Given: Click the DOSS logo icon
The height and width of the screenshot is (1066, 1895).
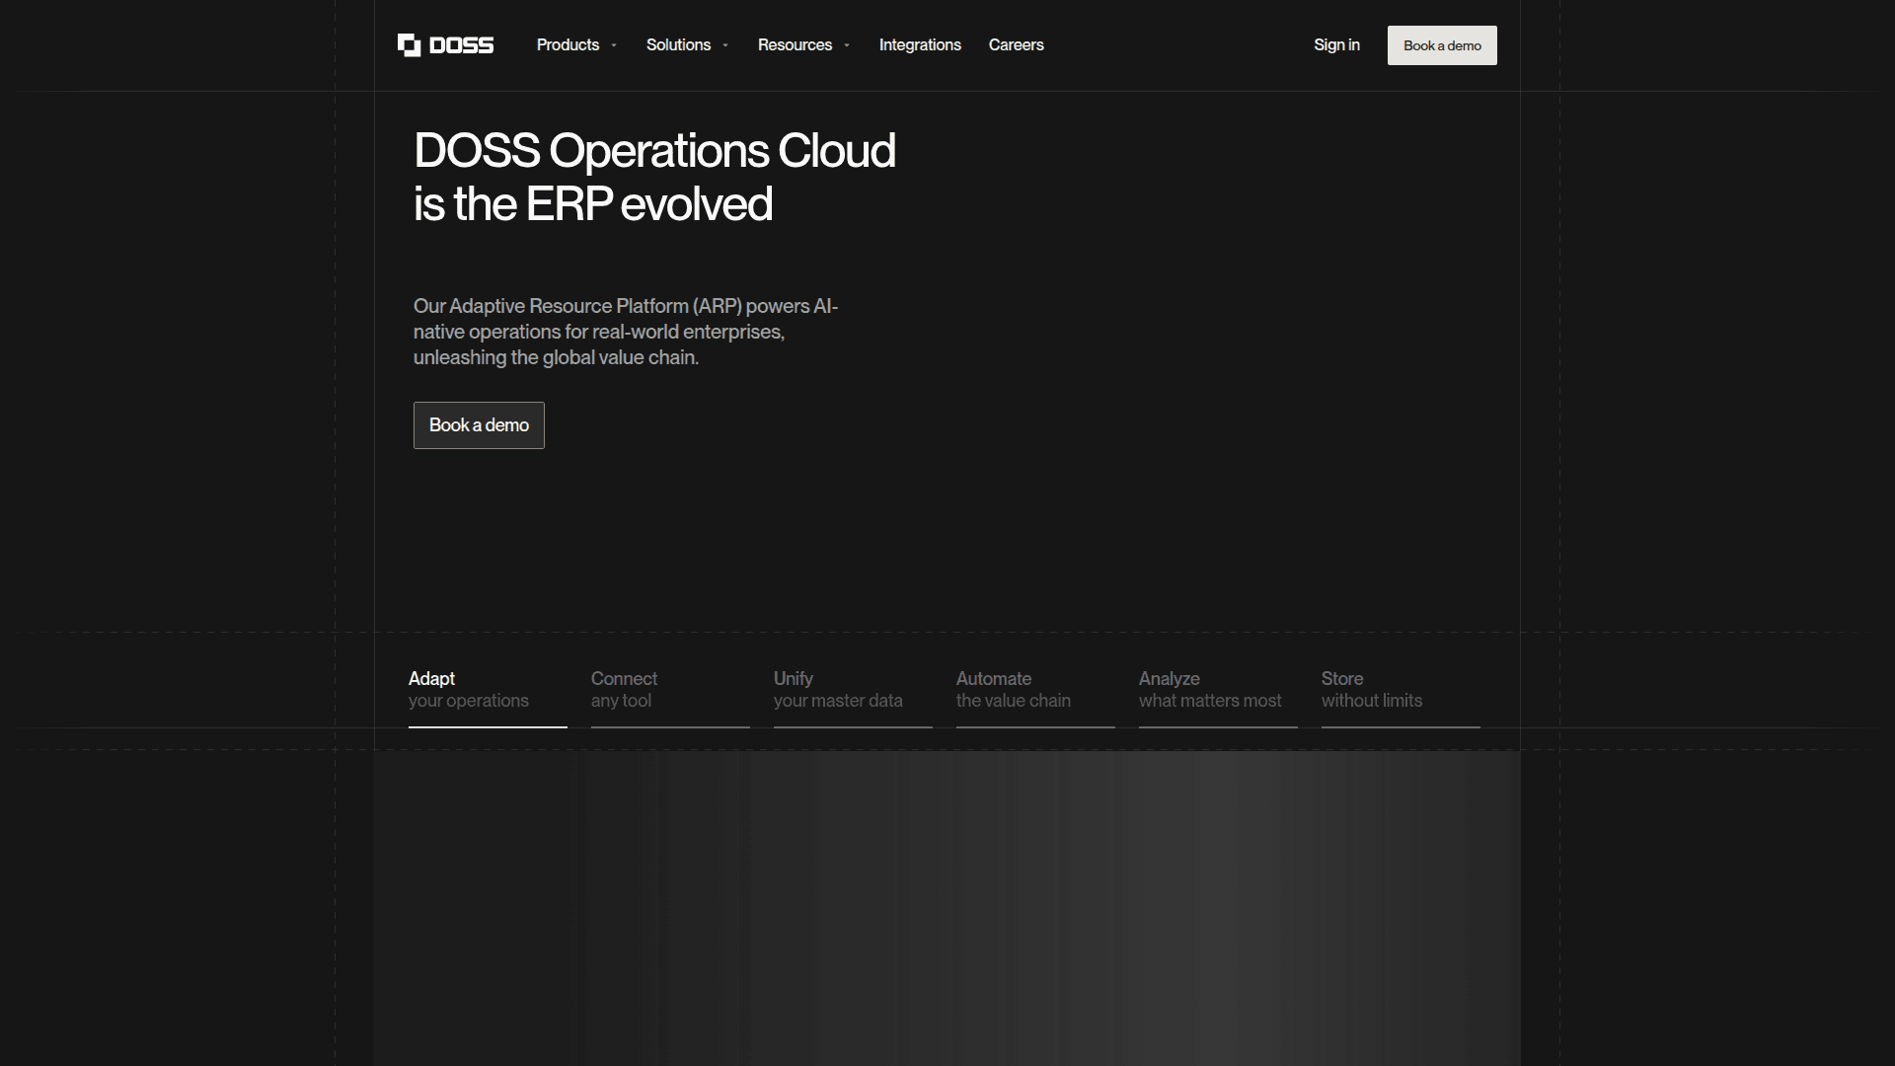Looking at the screenshot, I should [x=409, y=45].
